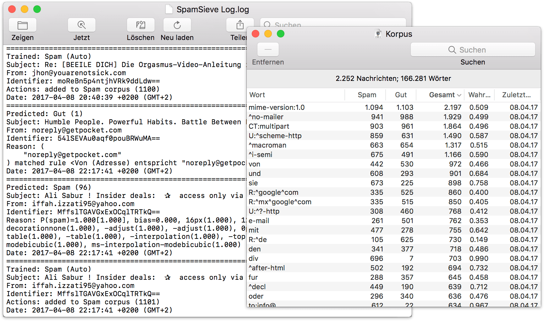The width and height of the screenshot is (544, 321).
Task: Select the ^macroman row
Action: 393,145
